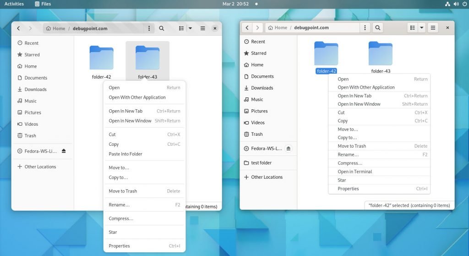The image size is (469, 256).
Task: Open Downloads in right window sidebar
Action: [268, 88]
